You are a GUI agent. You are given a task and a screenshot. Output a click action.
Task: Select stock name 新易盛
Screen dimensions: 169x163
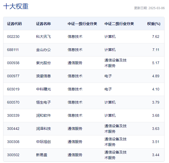[42, 155]
